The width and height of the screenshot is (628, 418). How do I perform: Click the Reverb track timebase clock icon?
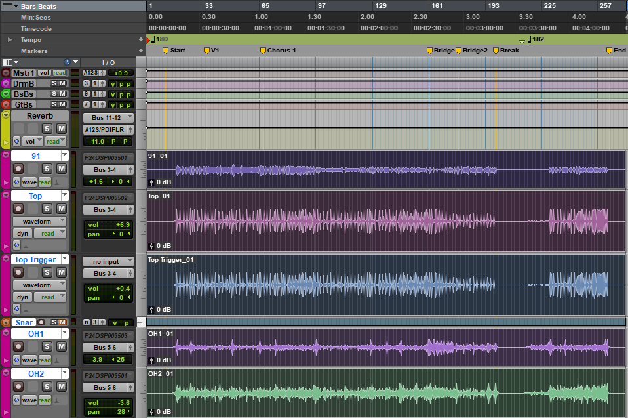pos(17,142)
